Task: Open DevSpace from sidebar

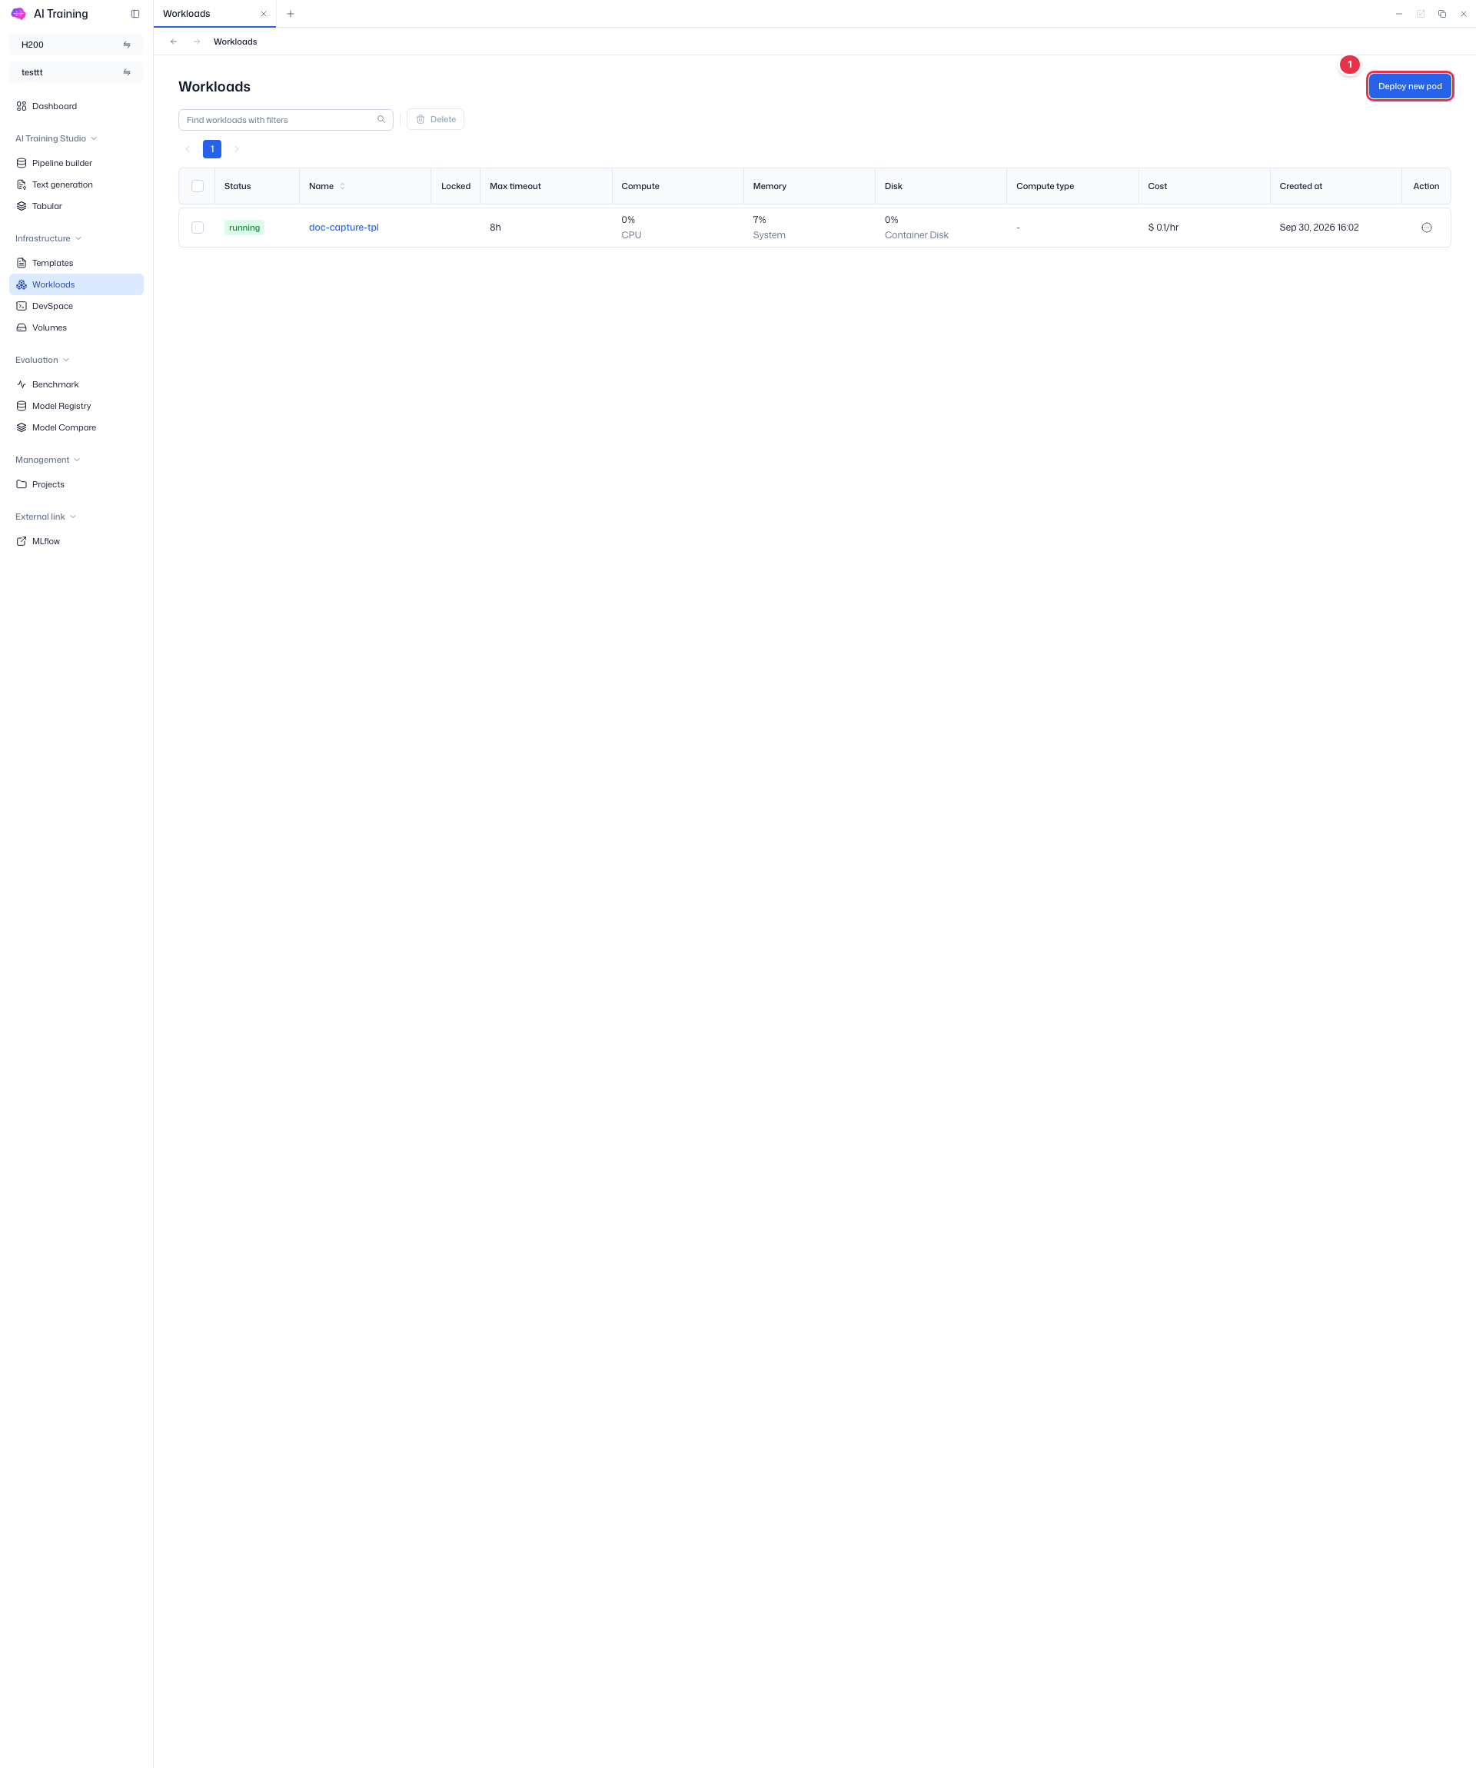Action: tap(76, 307)
